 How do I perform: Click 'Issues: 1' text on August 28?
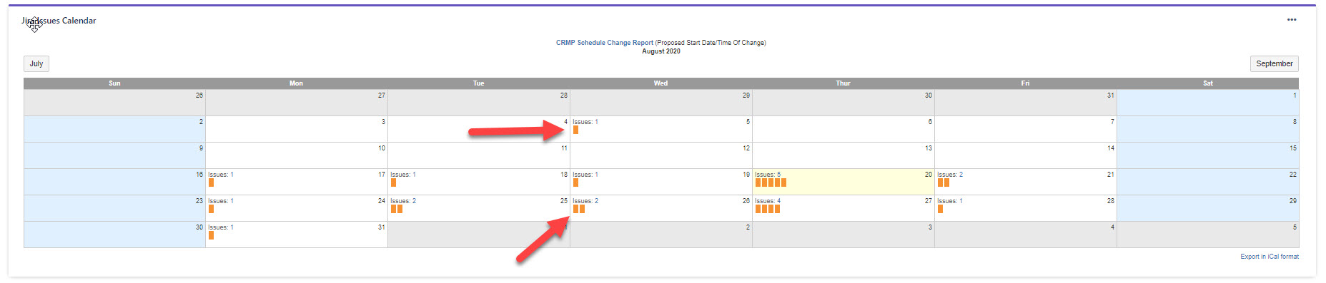coord(950,201)
